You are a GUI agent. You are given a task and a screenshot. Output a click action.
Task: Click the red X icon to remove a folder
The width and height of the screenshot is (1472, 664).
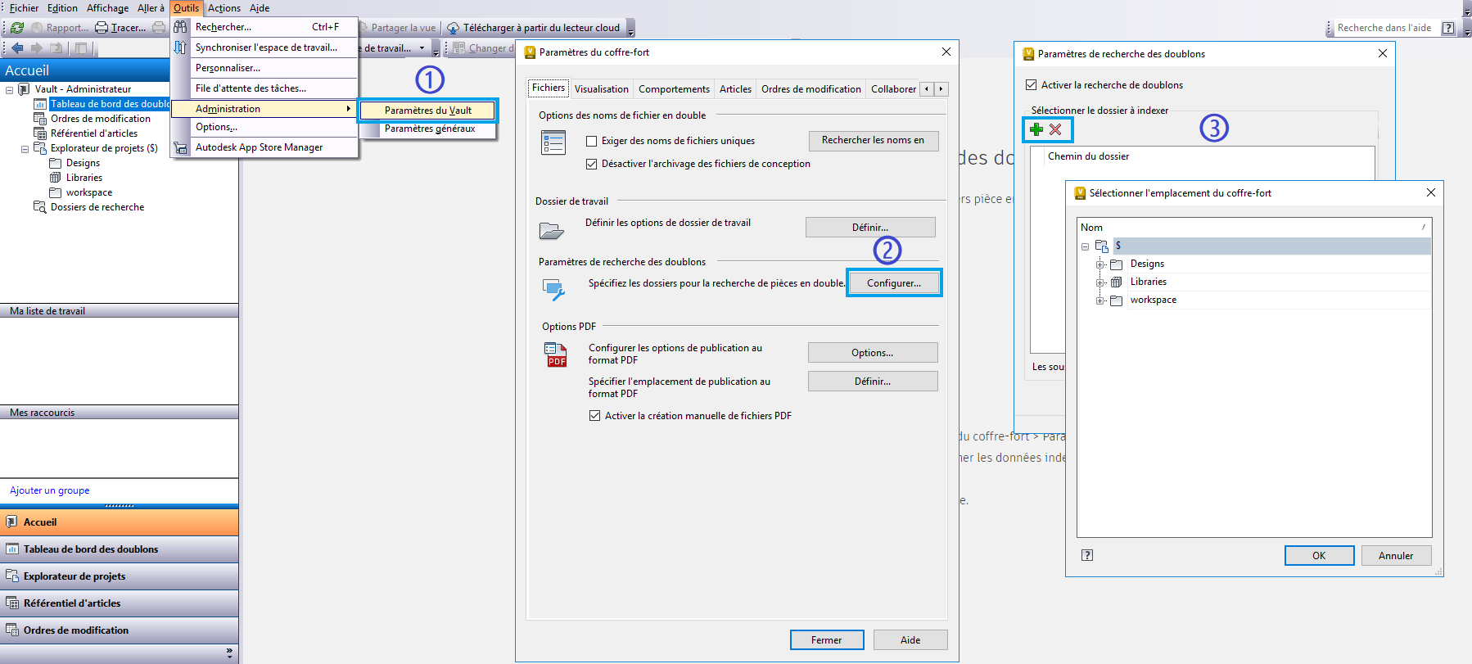[x=1055, y=129]
